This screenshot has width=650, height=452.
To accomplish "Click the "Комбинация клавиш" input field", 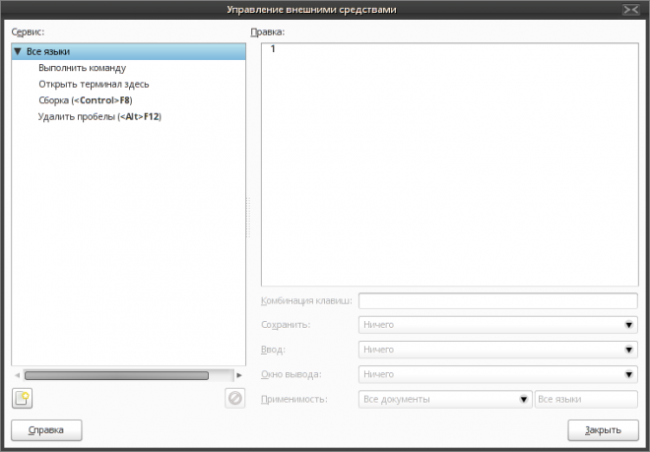I will point(497,300).
